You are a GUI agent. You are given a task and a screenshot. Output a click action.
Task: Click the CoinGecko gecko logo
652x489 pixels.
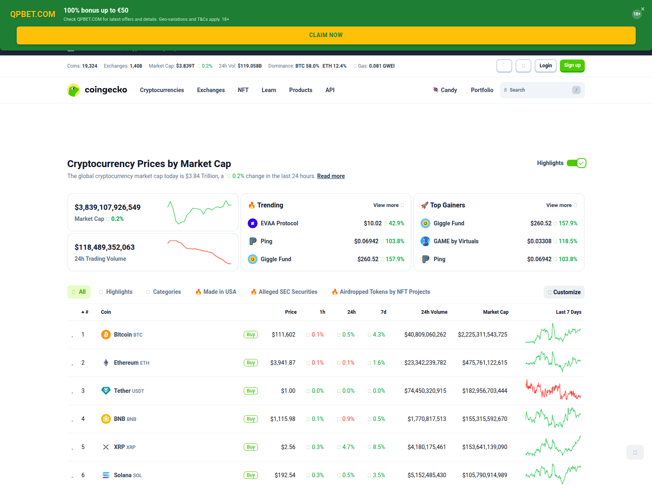pyautogui.click(x=74, y=90)
